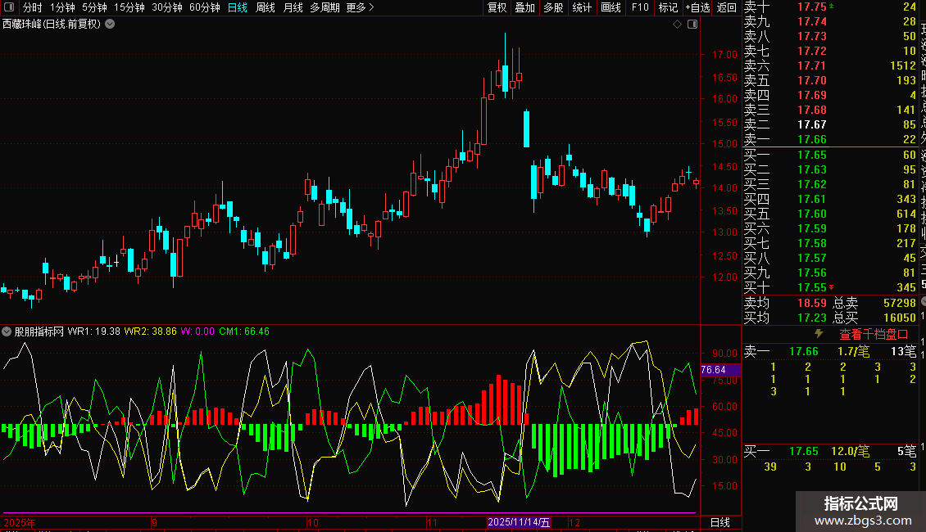Open the 画线 drawing tools
Screen dimensions: 926x532
(611, 7)
